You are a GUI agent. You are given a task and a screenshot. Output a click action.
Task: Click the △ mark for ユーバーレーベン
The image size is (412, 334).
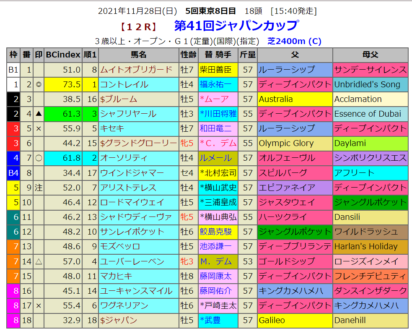click(x=39, y=261)
